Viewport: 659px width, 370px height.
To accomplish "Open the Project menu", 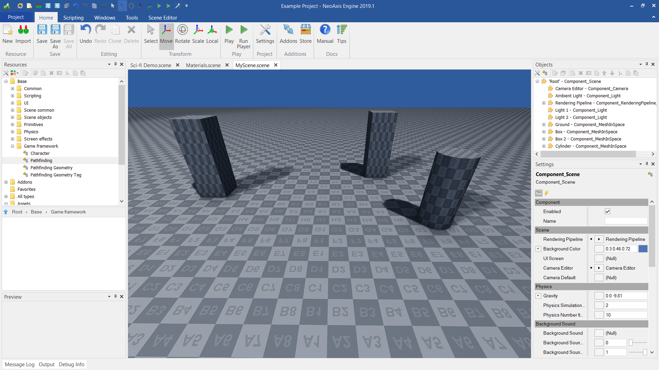I will click(16, 17).
